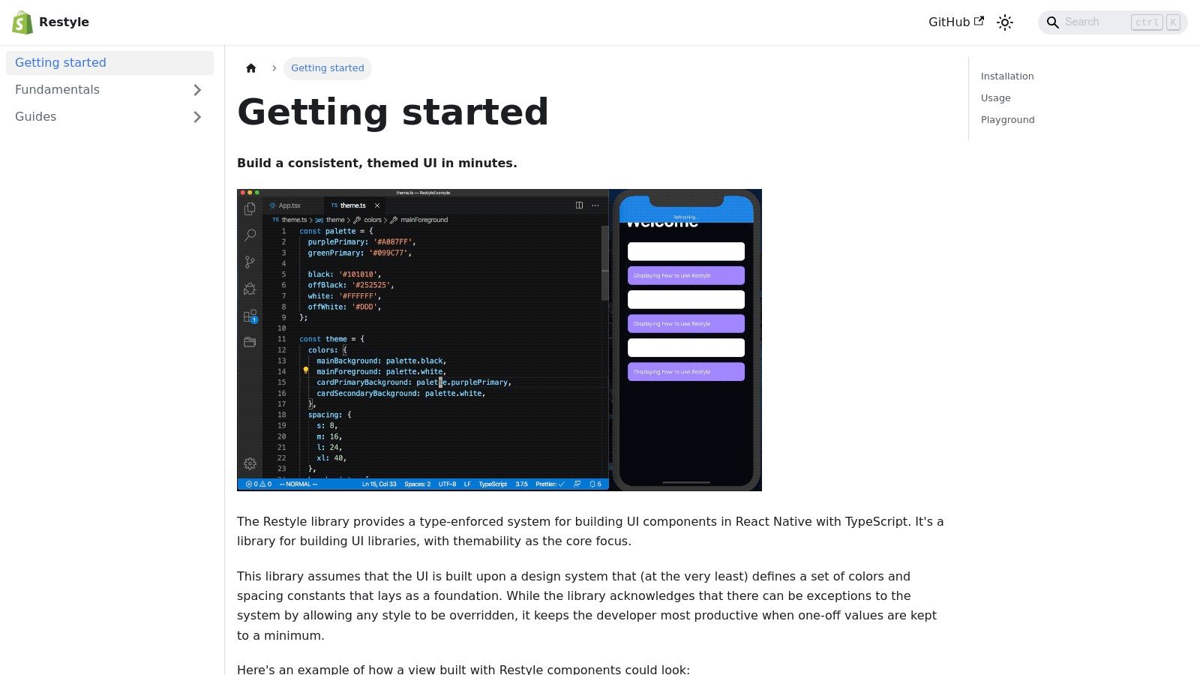Screen dimensions: 1200x675
Task: Jump to the Installation section
Action: (x=1007, y=76)
